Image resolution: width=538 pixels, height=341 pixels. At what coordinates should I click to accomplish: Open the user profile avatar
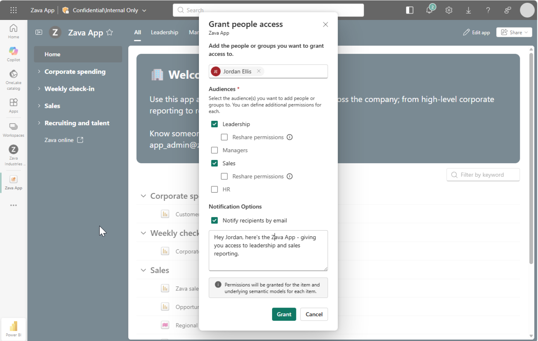click(527, 10)
